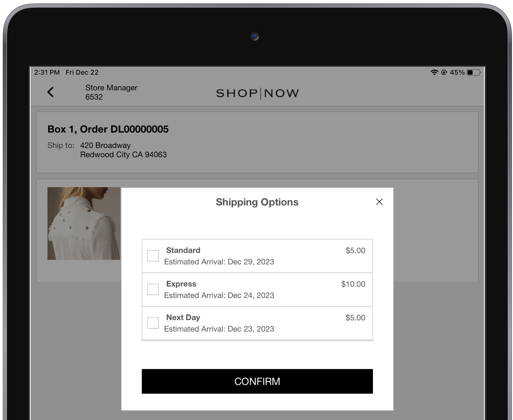Click Estimated Arrival: Dec 23, 2023
This screenshot has width=513, height=420.
click(219, 329)
